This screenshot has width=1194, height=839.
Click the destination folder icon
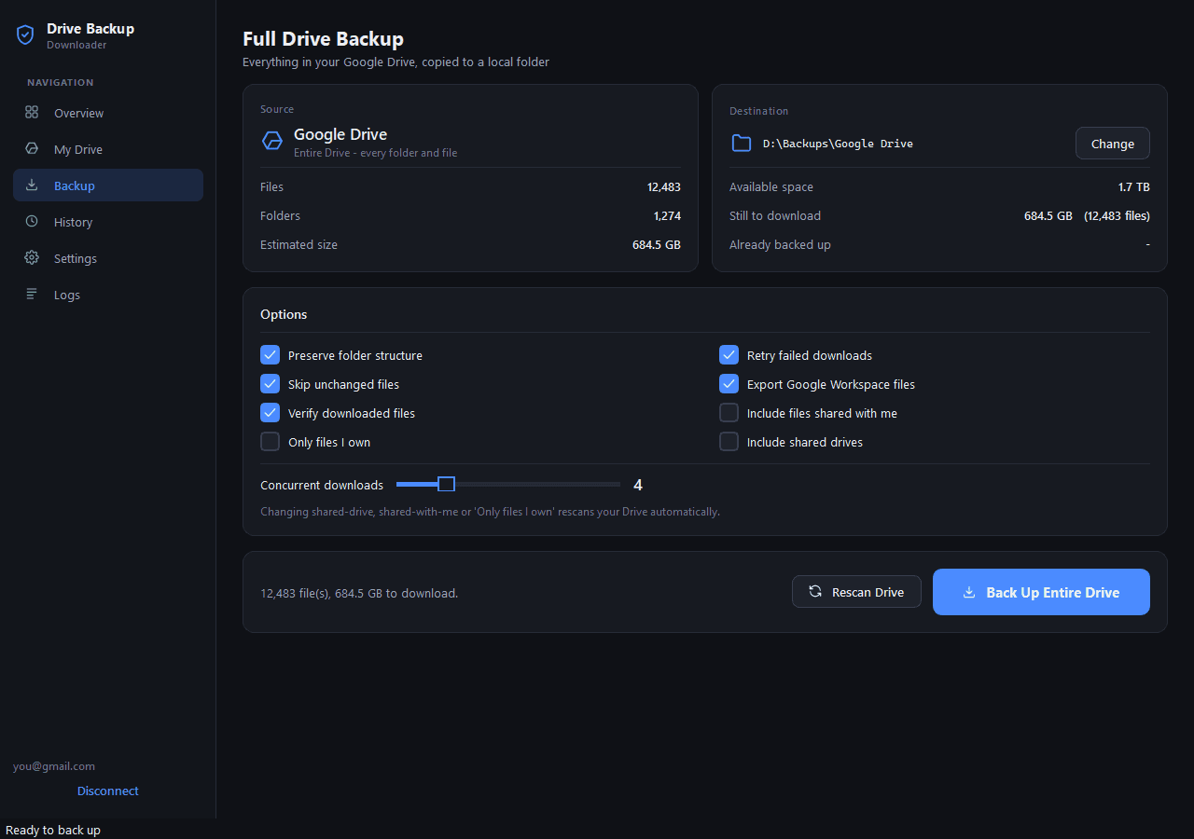(742, 144)
